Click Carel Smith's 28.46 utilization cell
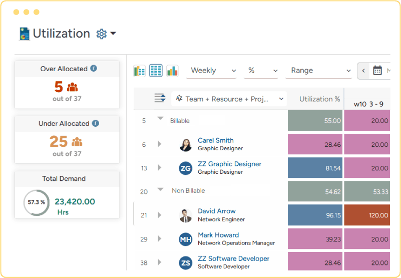401x278 pixels. coord(315,144)
